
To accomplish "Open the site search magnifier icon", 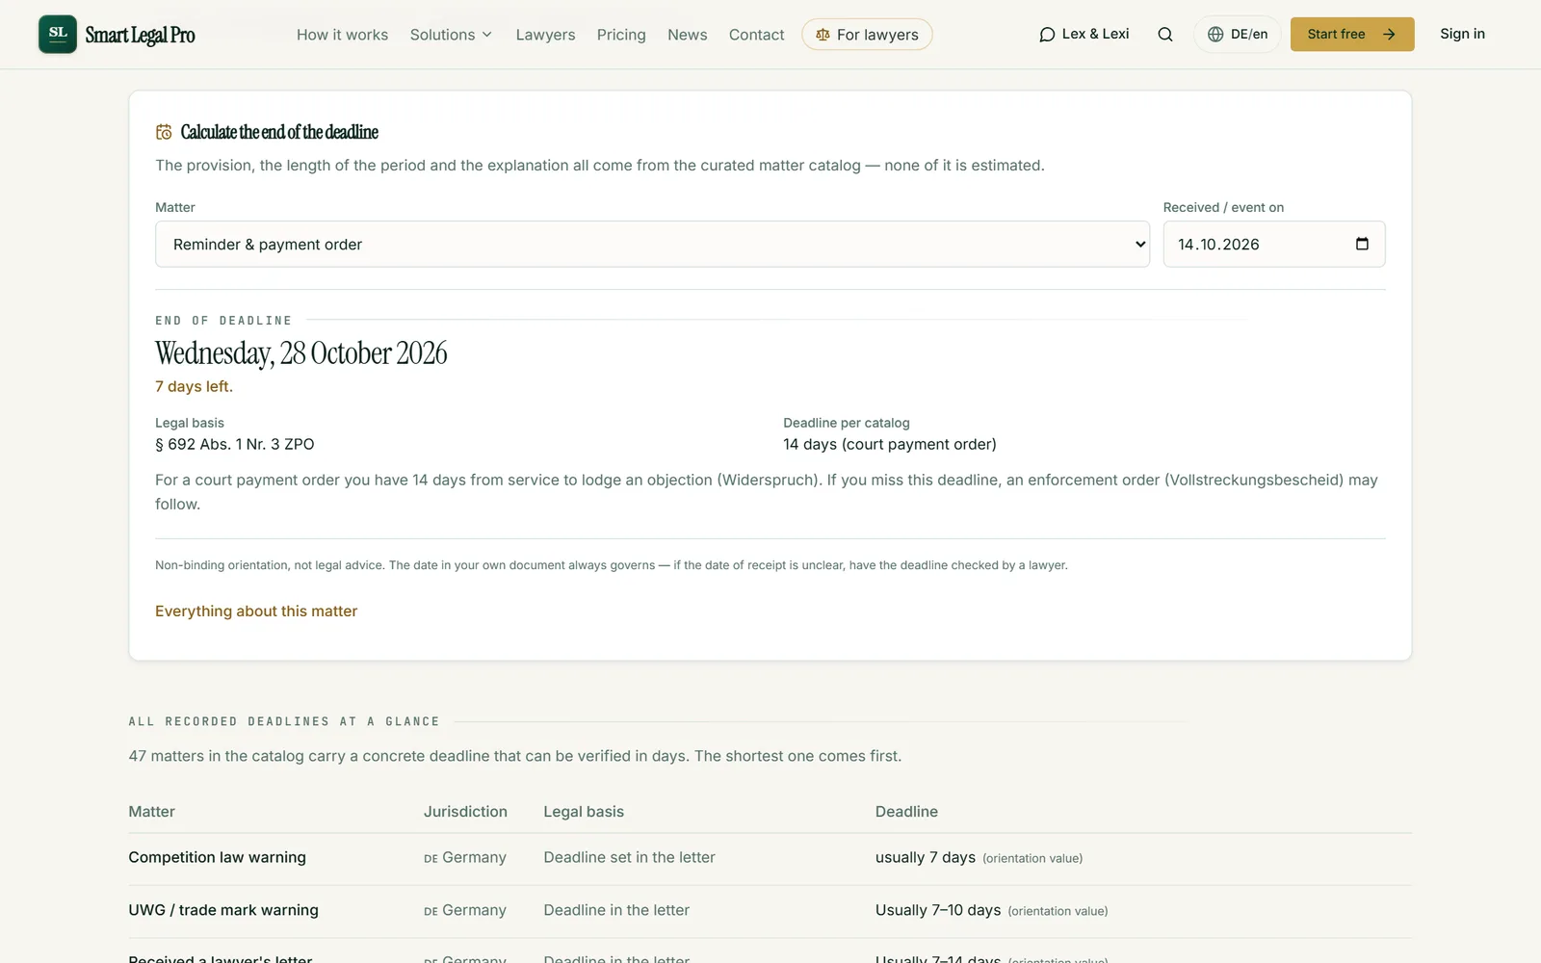I will pyautogui.click(x=1165, y=35).
